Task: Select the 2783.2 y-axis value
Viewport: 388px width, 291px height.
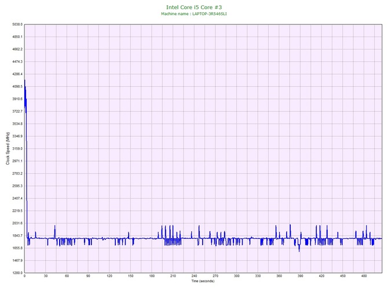Action: [17, 173]
